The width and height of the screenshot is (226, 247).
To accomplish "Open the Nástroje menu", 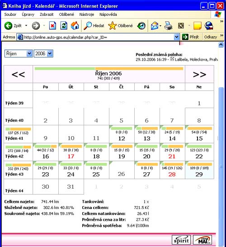I will point(87,14).
